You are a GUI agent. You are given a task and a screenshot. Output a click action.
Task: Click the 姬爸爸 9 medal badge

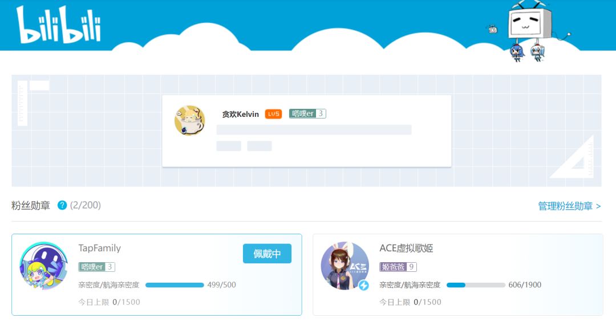[398, 267]
